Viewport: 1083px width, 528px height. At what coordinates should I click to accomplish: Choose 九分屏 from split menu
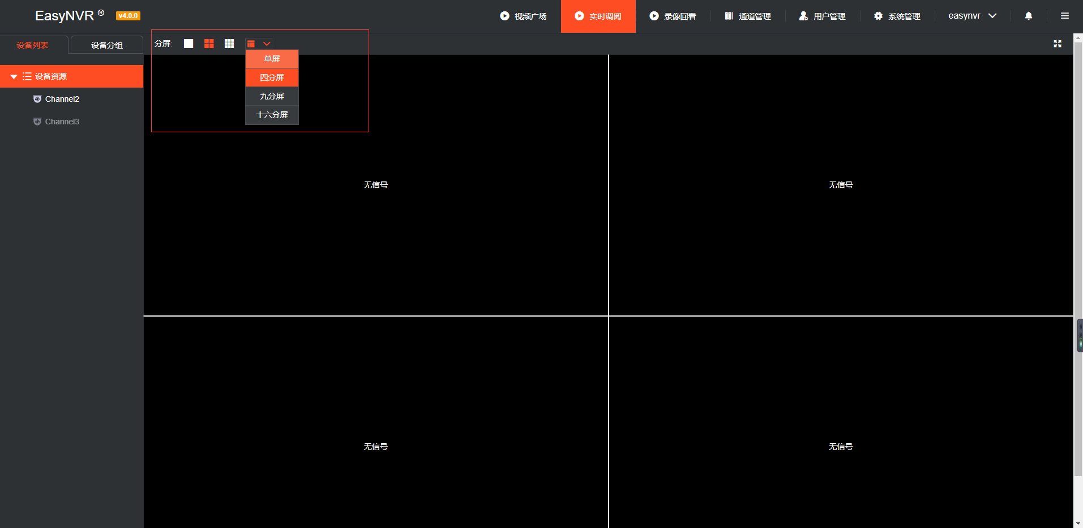click(272, 96)
